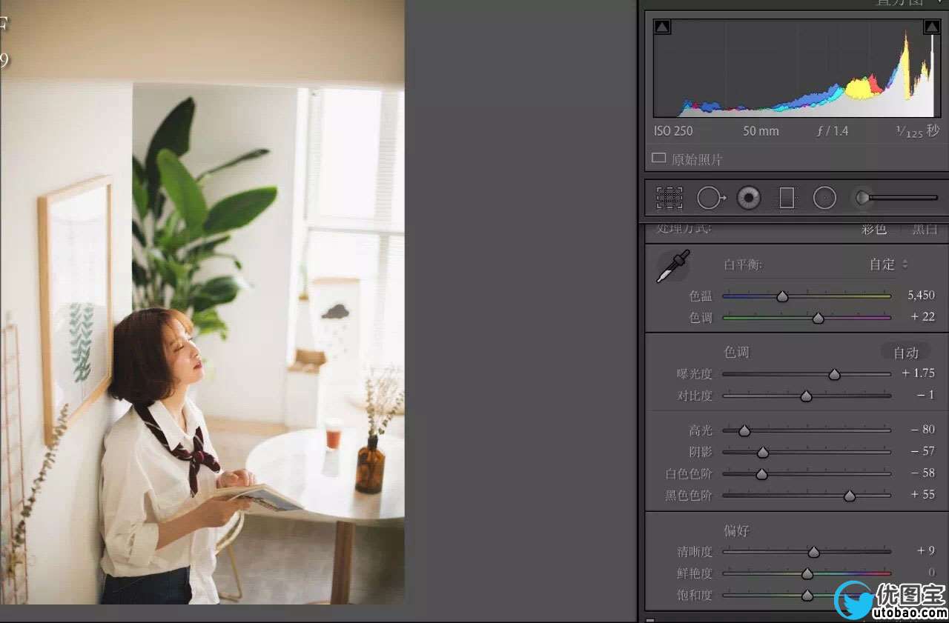Image resolution: width=949 pixels, height=623 pixels.
Task: Pick the White Balance eyedropper tool
Action: point(673,266)
